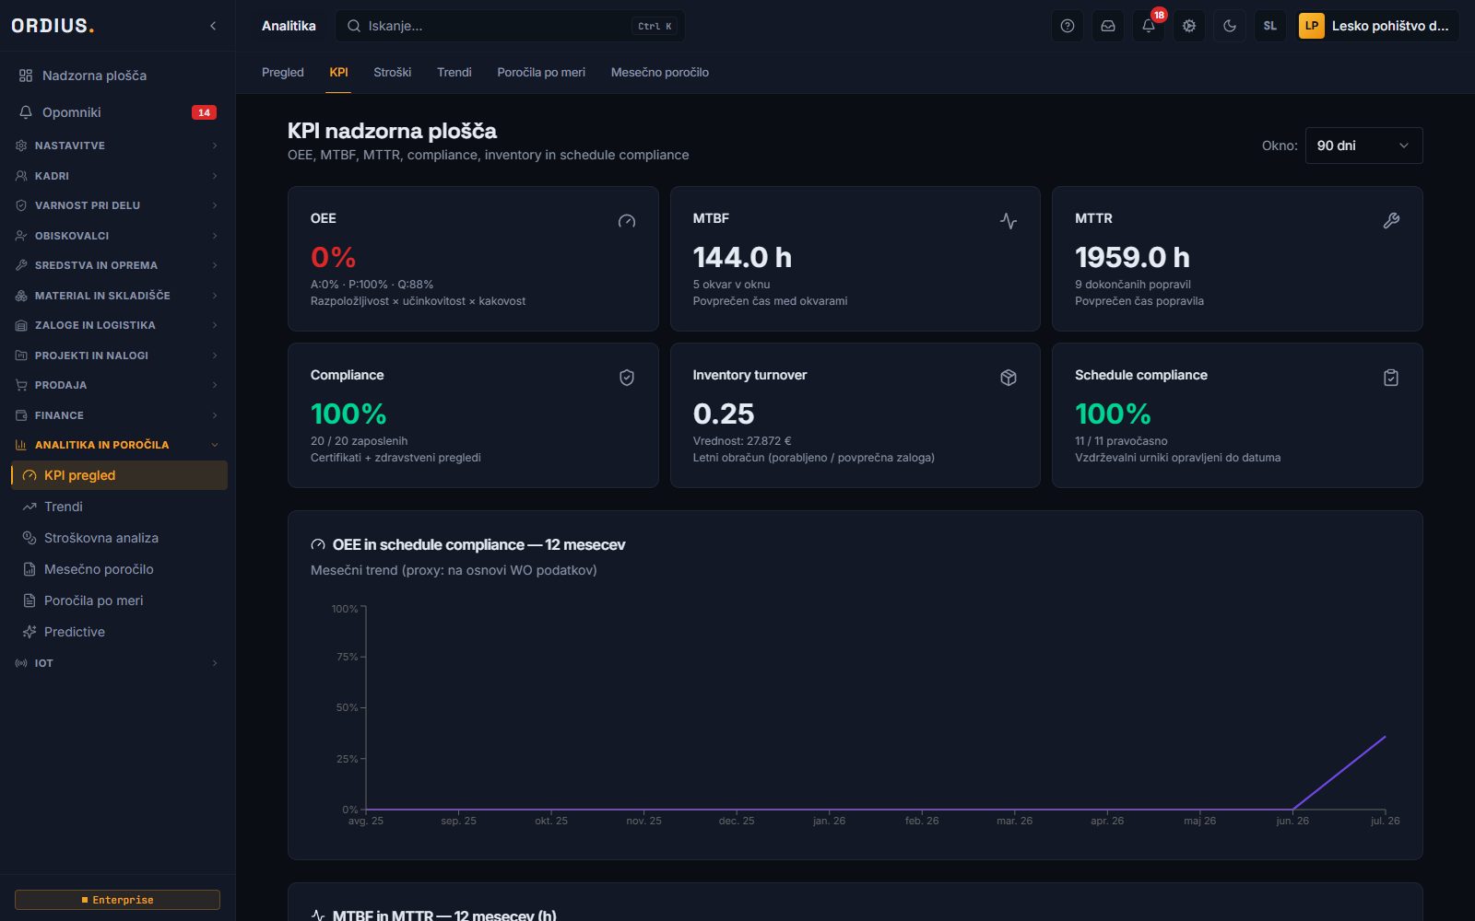
Task: Open the settings gear icon in header
Action: (1189, 26)
